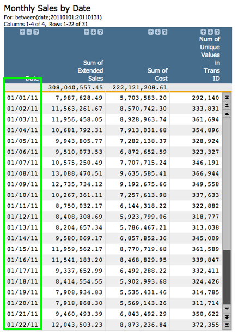Click transaction count 337,633
This screenshot has height=336, width=238.
tap(205, 195)
